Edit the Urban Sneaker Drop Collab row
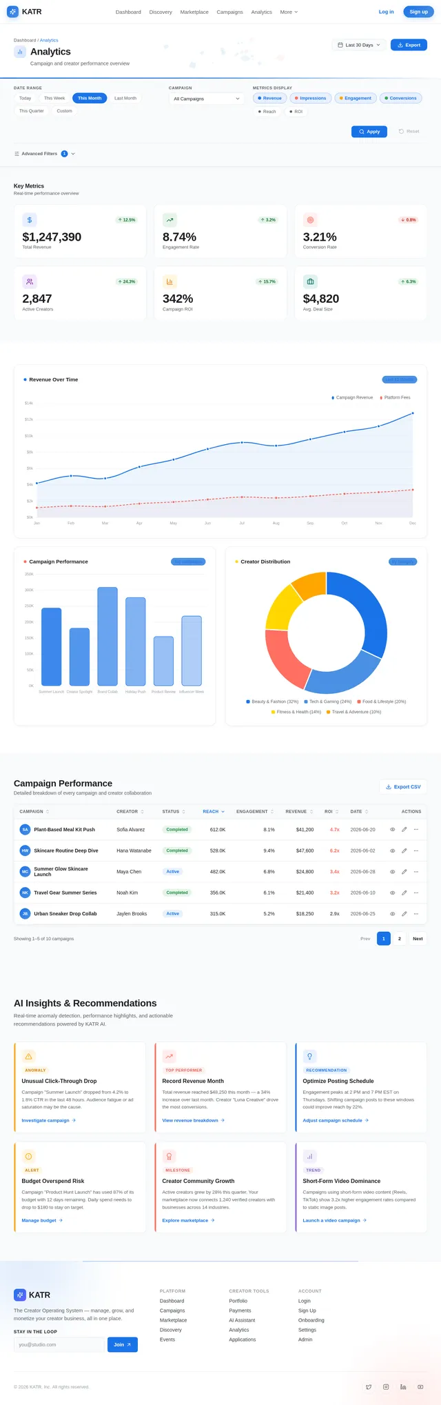This screenshot has height=1405, width=441. tap(404, 914)
